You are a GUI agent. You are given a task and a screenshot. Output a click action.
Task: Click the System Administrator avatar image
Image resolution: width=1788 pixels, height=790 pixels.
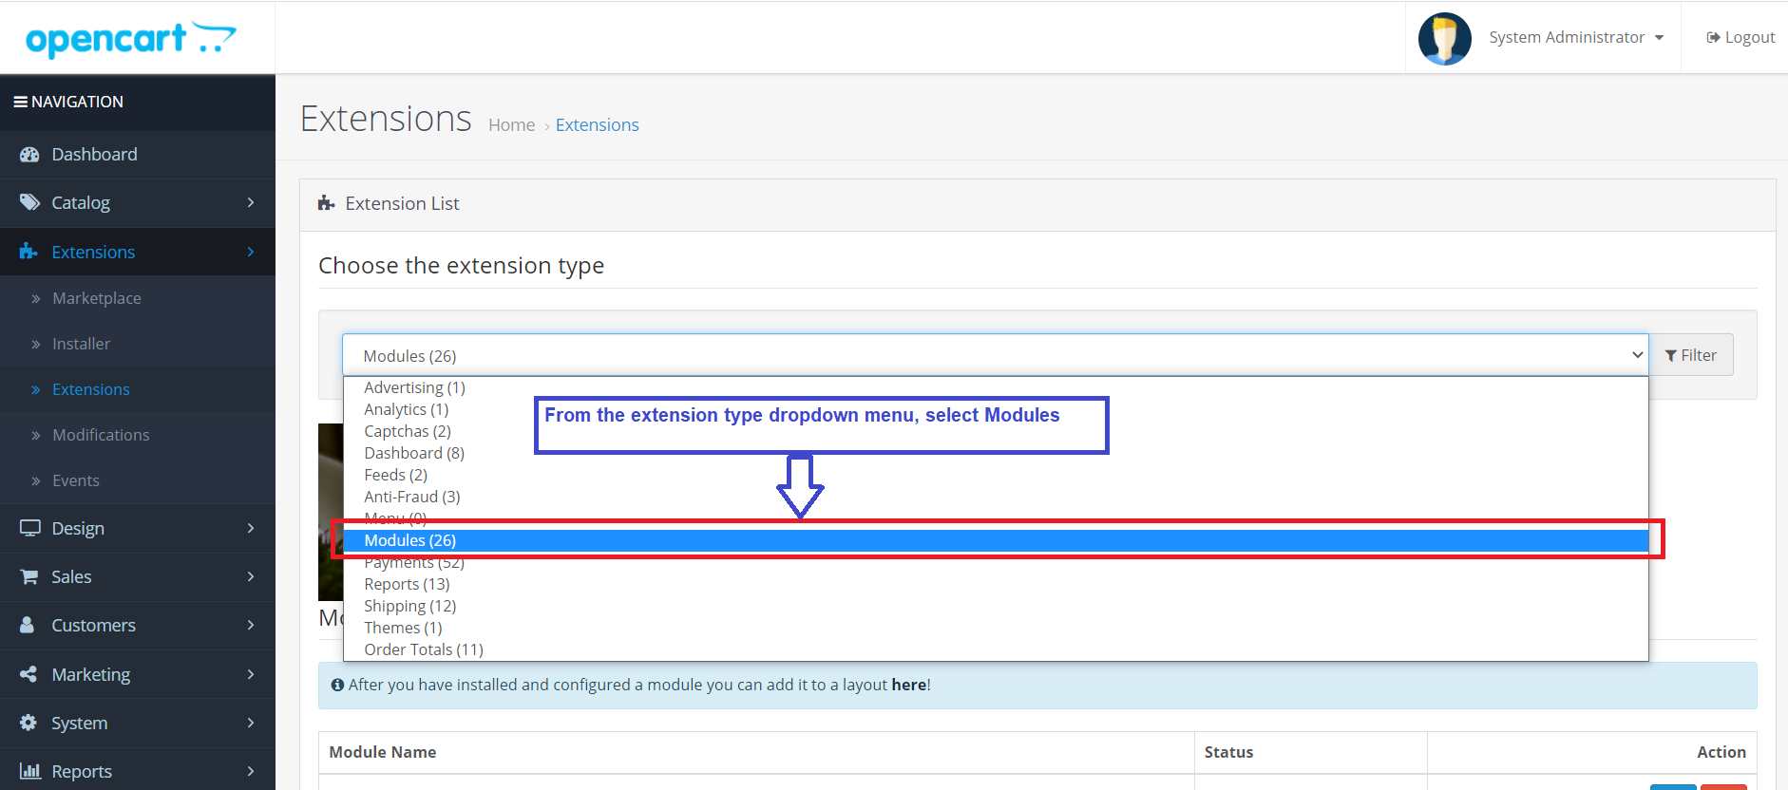[x=1445, y=38]
